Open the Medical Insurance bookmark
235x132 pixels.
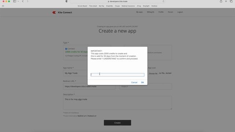[128, 6]
